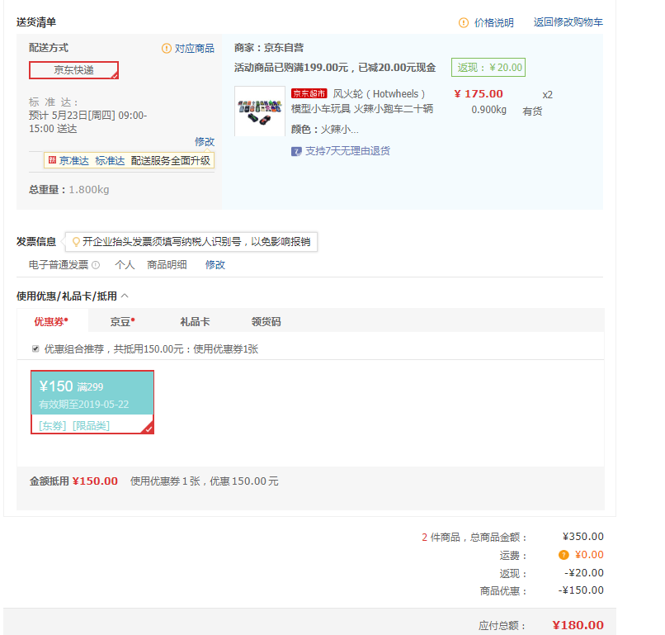Collapse the 使用优惠/礼品卡/抵用 section
Image resolution: width=665 pixels, height=635 pixels.
coord(125,296)
